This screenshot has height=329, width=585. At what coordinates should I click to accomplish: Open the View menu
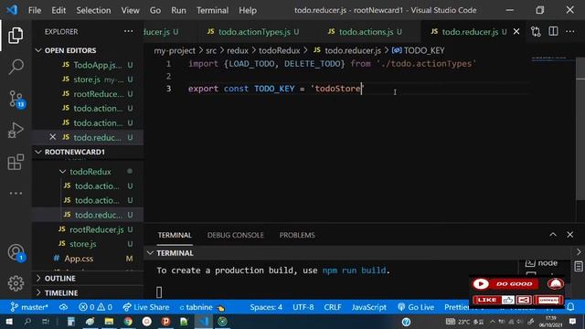[130, 10]
